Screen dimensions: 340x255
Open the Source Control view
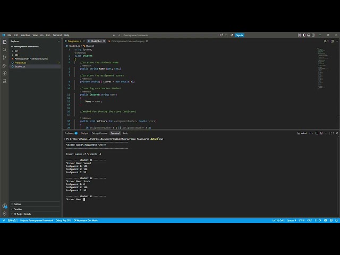(x=5, y=58)
